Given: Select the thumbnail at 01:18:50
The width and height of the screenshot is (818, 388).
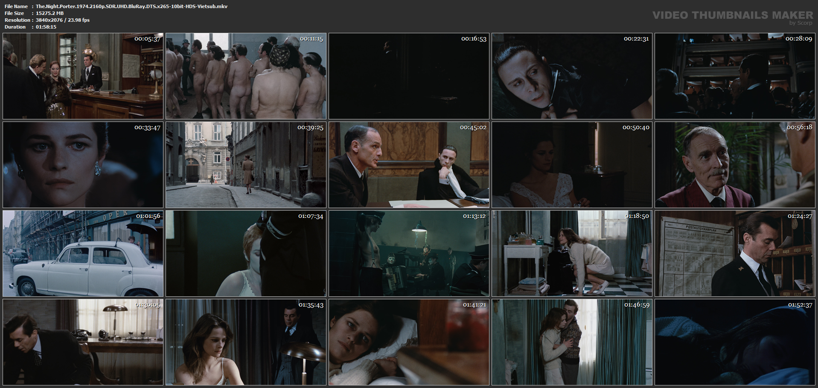Looking at the screenshot, I should 572,253.
